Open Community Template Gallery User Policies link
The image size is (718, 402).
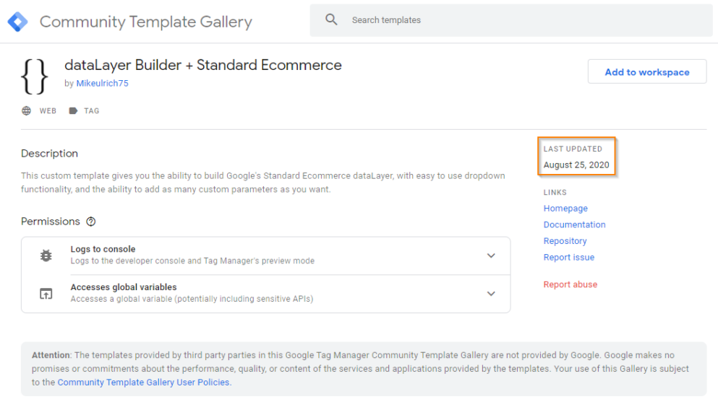(x=143, y=383)
